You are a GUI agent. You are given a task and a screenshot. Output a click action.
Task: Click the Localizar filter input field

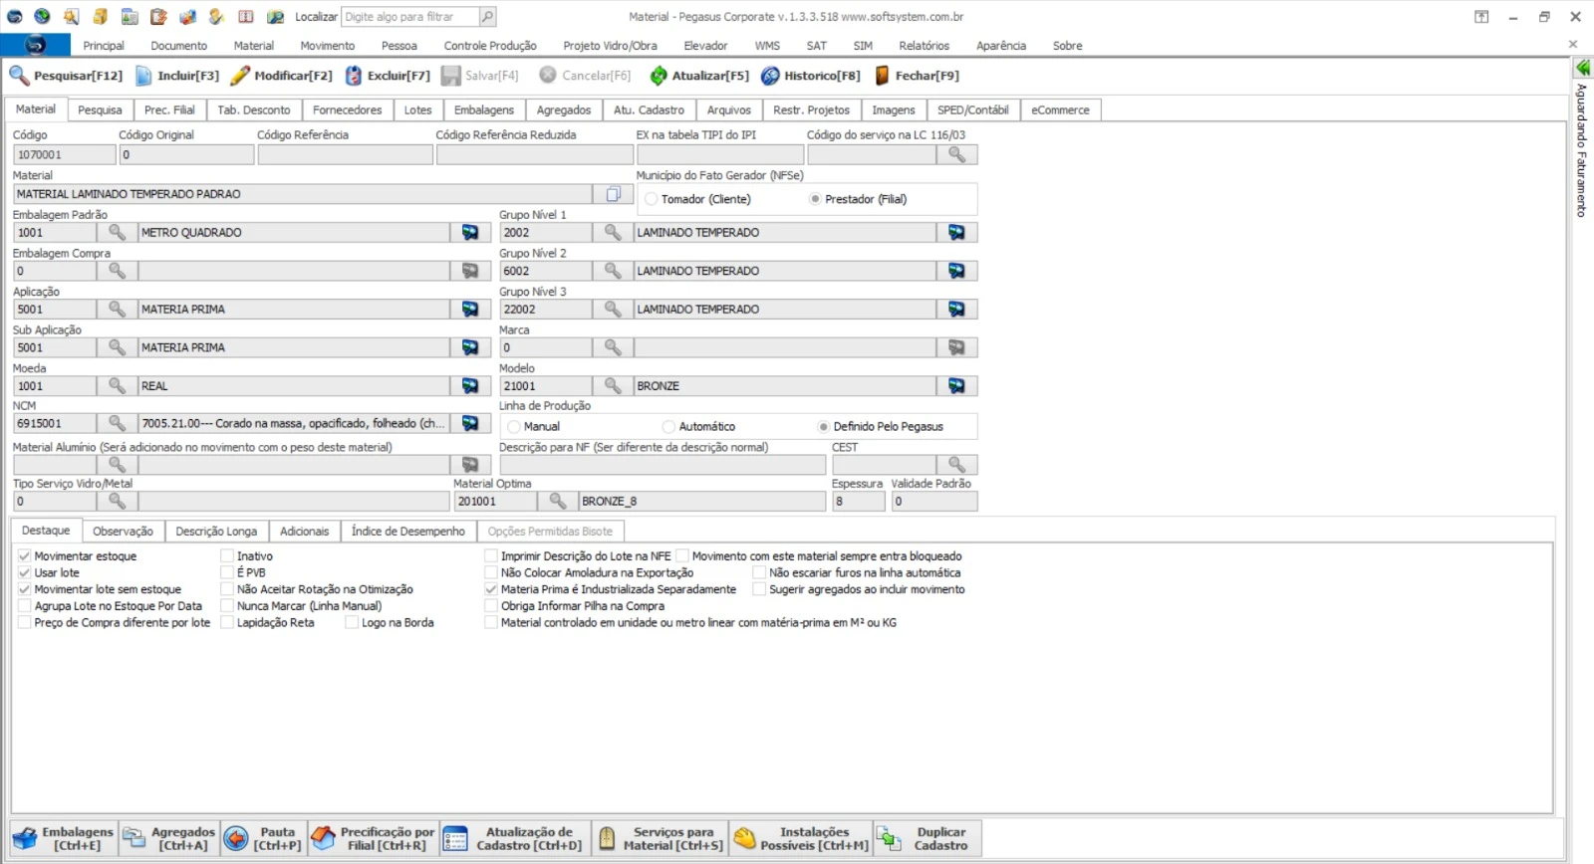(410, 17)
